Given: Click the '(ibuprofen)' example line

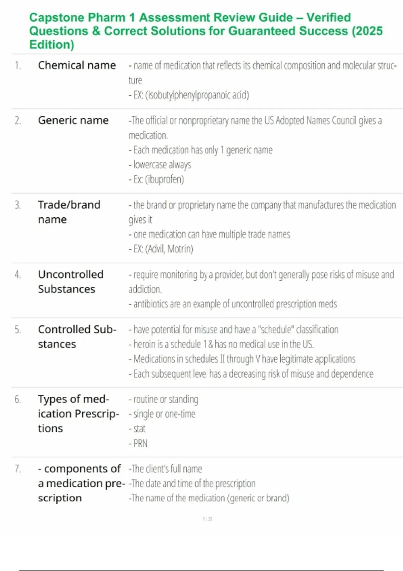Looking at the screenshot, I should point(156,179).
